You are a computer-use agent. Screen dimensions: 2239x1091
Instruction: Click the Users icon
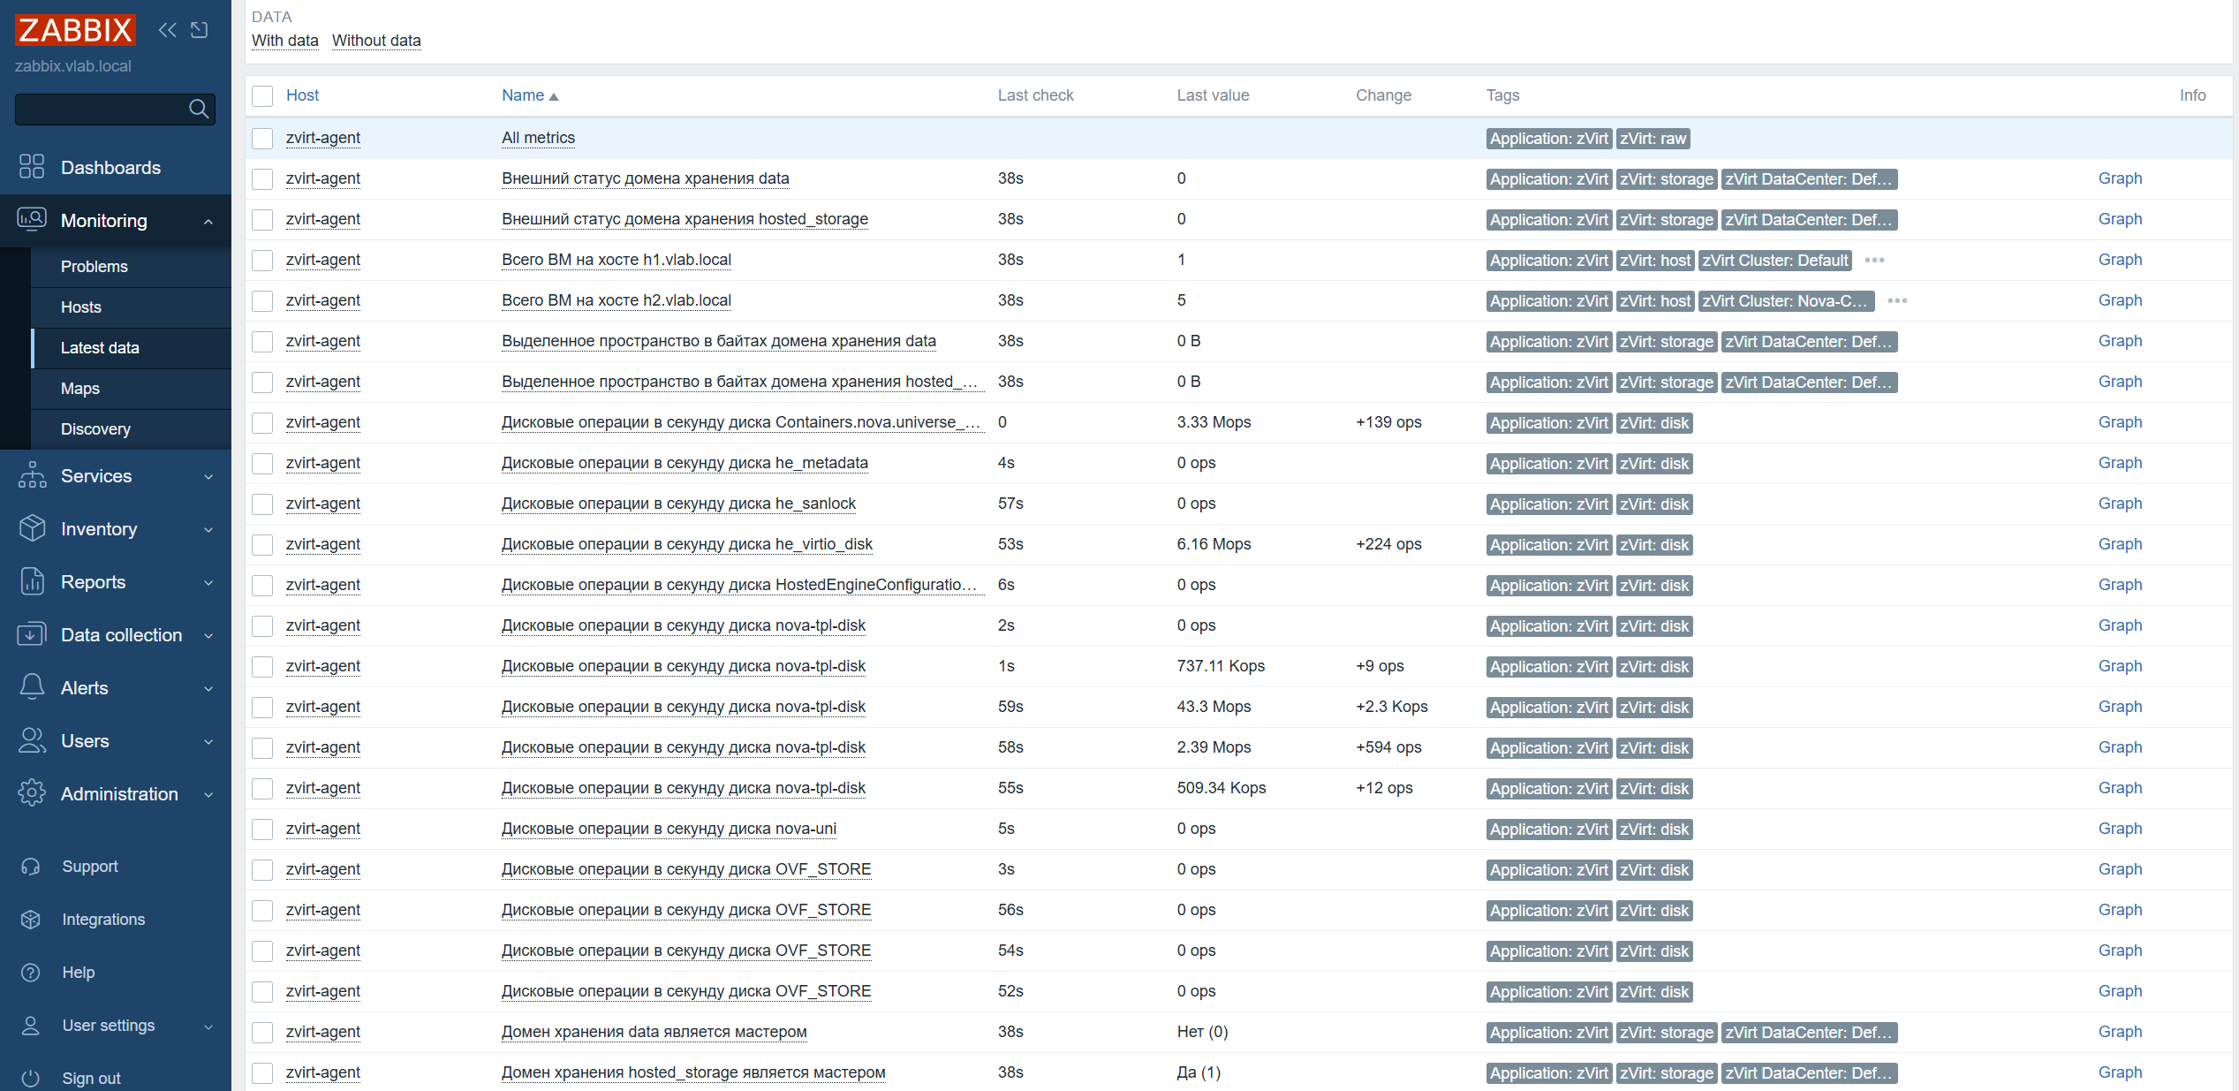(x=32, y=740)
